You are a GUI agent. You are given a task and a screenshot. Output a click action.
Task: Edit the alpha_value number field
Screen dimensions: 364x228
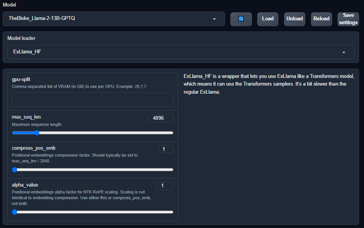(x=165, y=185)
